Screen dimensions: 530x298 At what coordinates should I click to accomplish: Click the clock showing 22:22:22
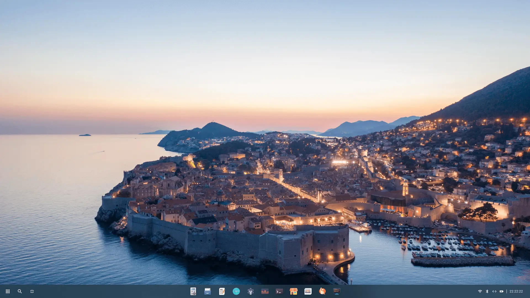click(516, 291)
